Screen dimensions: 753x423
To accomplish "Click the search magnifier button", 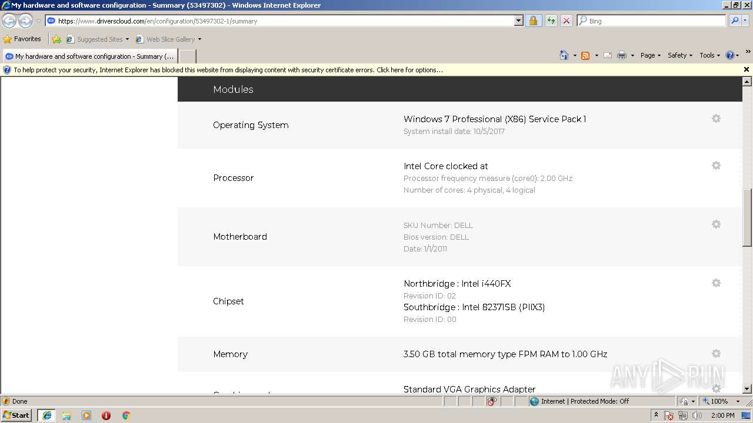I will pos(734,21).
